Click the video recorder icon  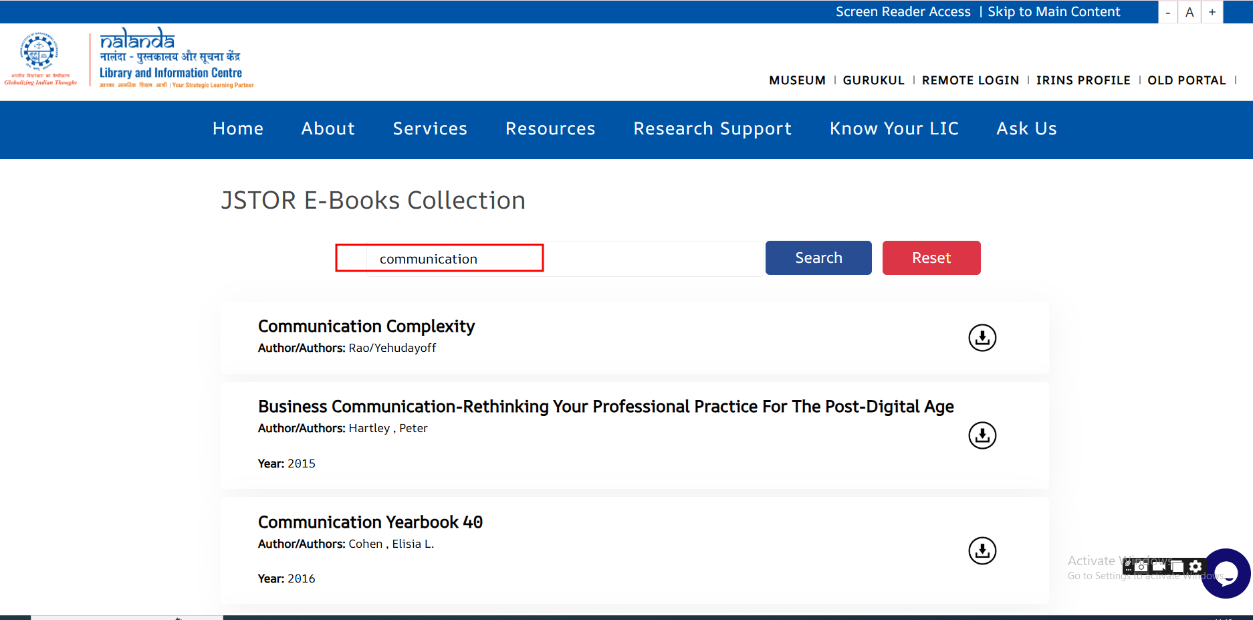[x=1159, y=566]
